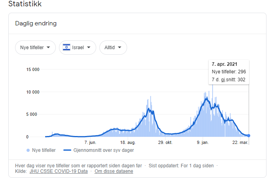Image resolution: width=274 pixels, height=182 pixels.
Task: Click the January peak of the chart
Action: point(206,98)
